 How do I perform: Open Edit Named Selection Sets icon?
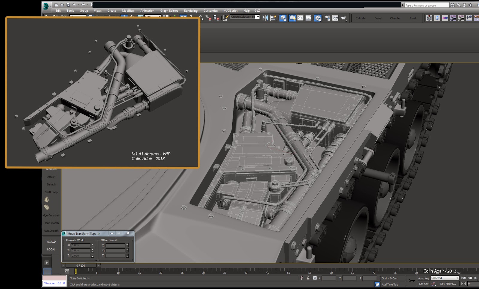(225, 18)
